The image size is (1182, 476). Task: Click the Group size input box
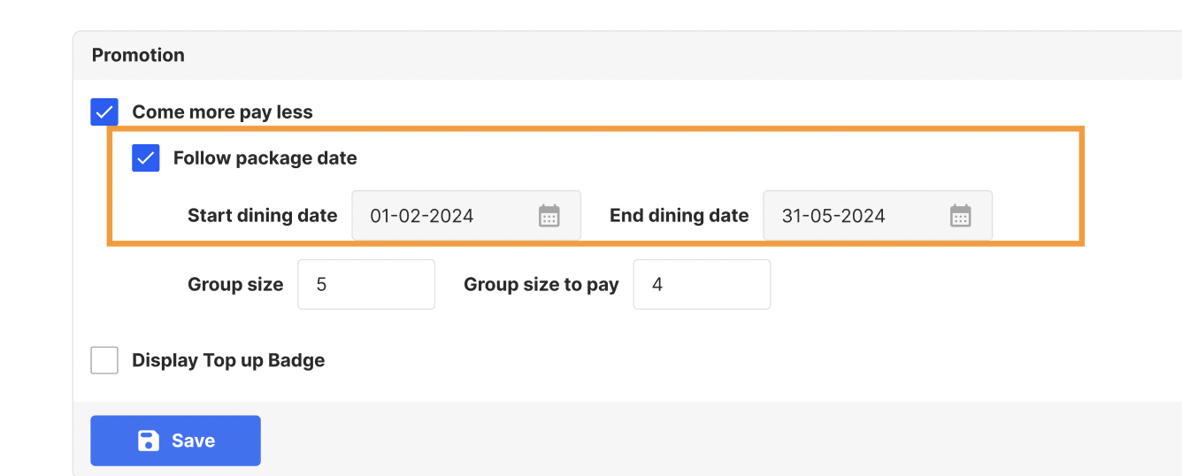point(366,285)
